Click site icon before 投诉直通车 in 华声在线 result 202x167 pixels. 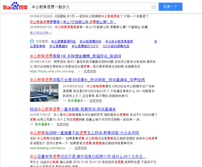pyautogui.click(x=65, y=101)
